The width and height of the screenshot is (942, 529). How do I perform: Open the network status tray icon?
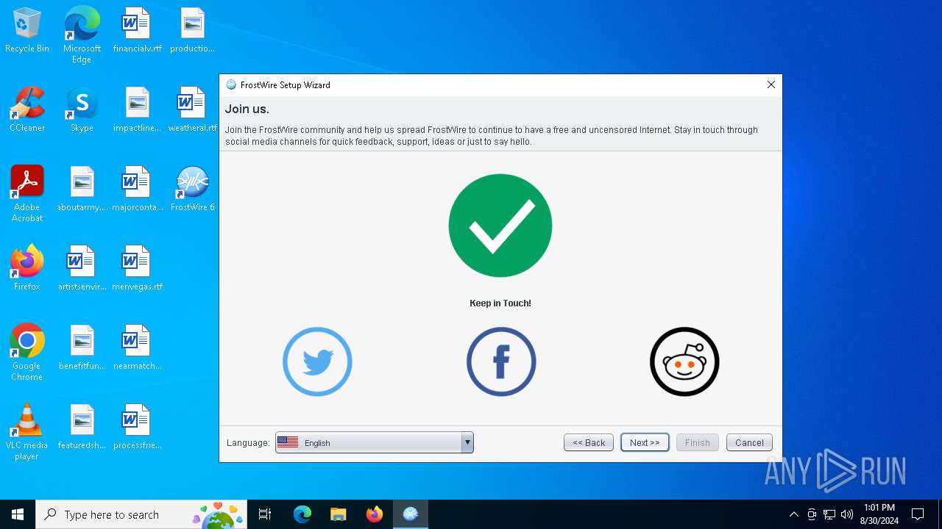click(x=829, y=514)
